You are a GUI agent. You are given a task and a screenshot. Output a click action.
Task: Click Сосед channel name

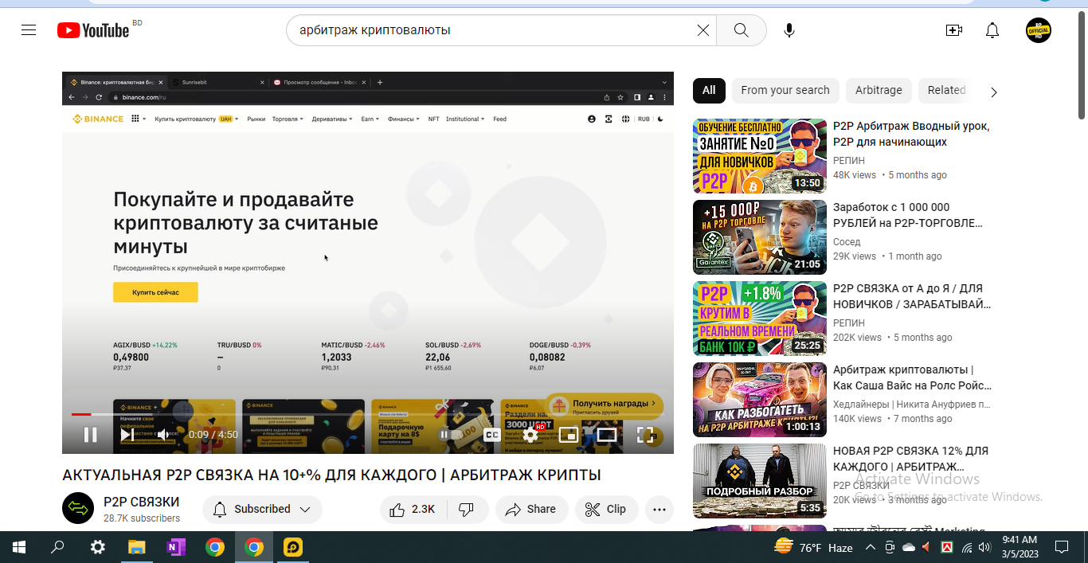click(x=847, y=242)
